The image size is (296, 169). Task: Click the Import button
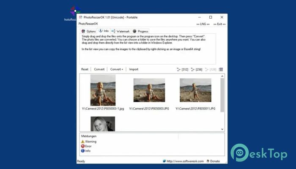pyautogui.click(x=134, y=69)
